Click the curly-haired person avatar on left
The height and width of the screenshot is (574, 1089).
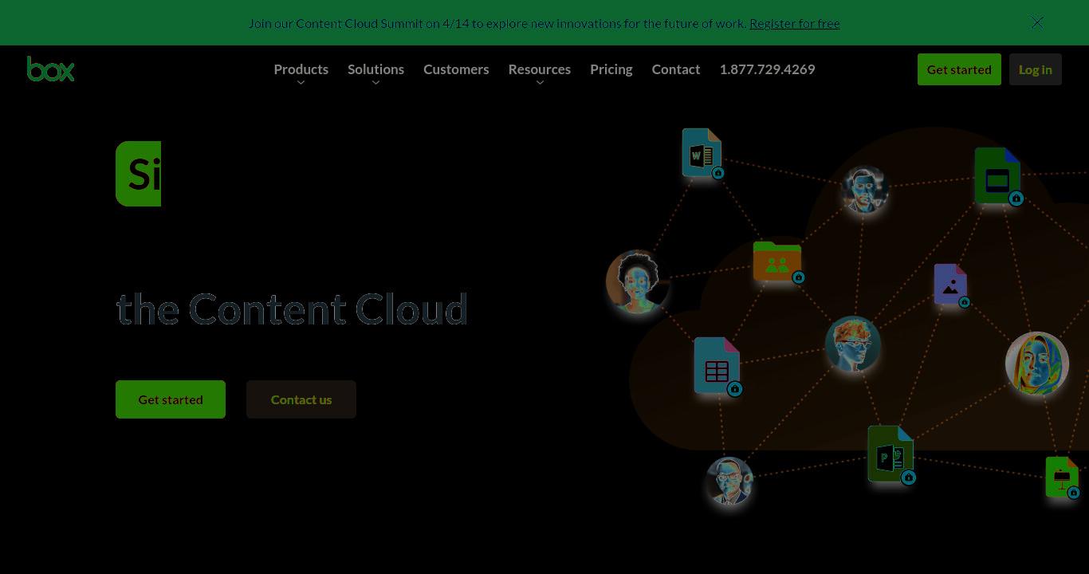coord(637,282)
